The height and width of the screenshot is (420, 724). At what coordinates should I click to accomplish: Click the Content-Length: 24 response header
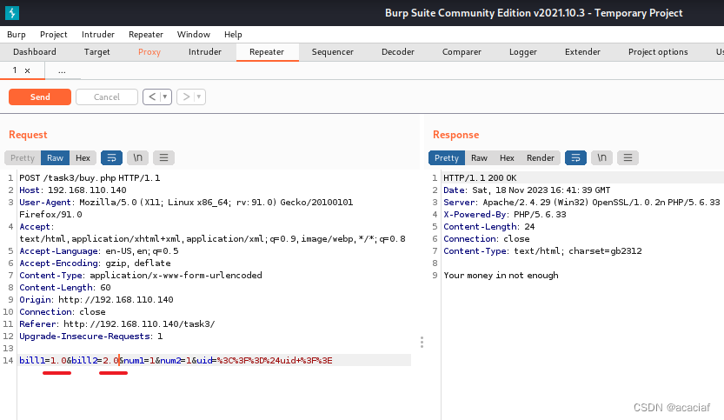click(489, 226)
